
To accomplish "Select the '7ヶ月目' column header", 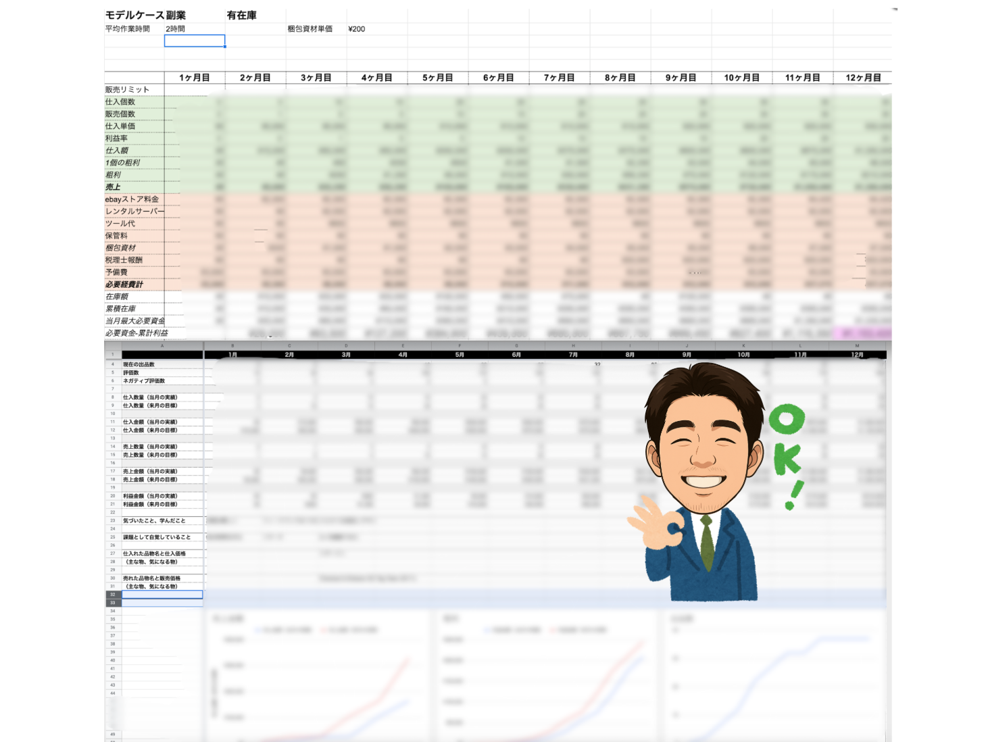I will pyautogui.click(x=560, y=78).
